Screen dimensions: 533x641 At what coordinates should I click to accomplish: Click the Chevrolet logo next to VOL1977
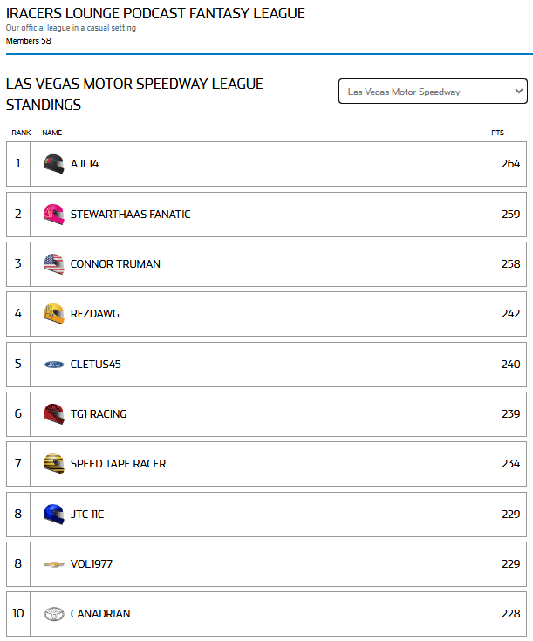click(54, 564)
